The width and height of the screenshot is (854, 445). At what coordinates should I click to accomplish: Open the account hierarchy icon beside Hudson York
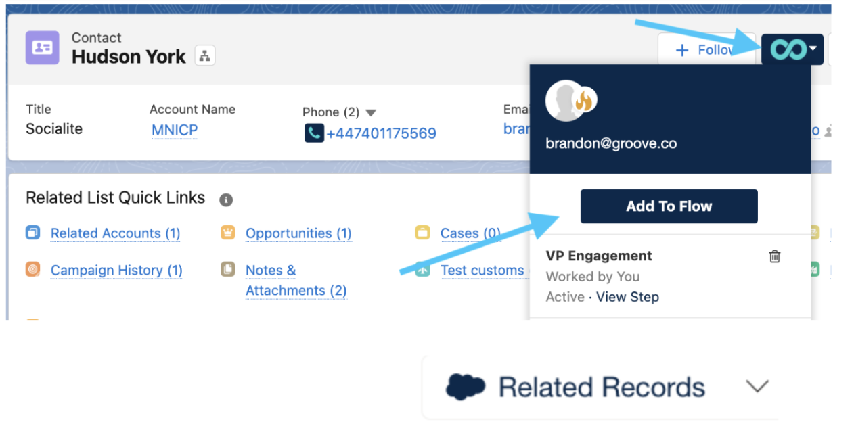point(204,55)
